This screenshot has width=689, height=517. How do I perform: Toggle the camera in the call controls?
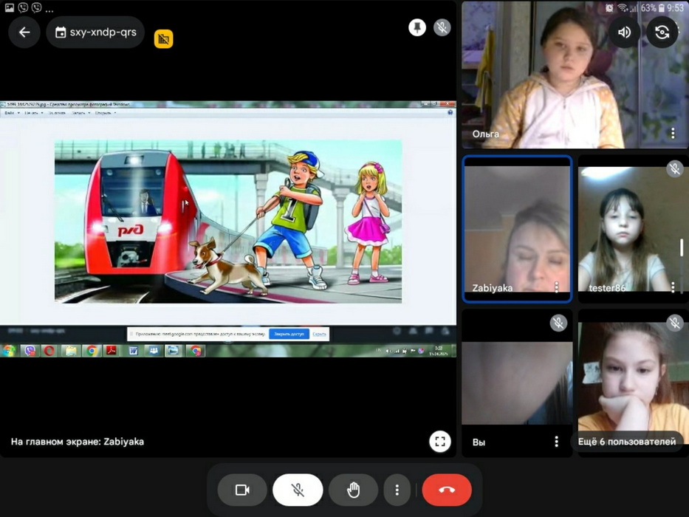[x=242, y=490]
